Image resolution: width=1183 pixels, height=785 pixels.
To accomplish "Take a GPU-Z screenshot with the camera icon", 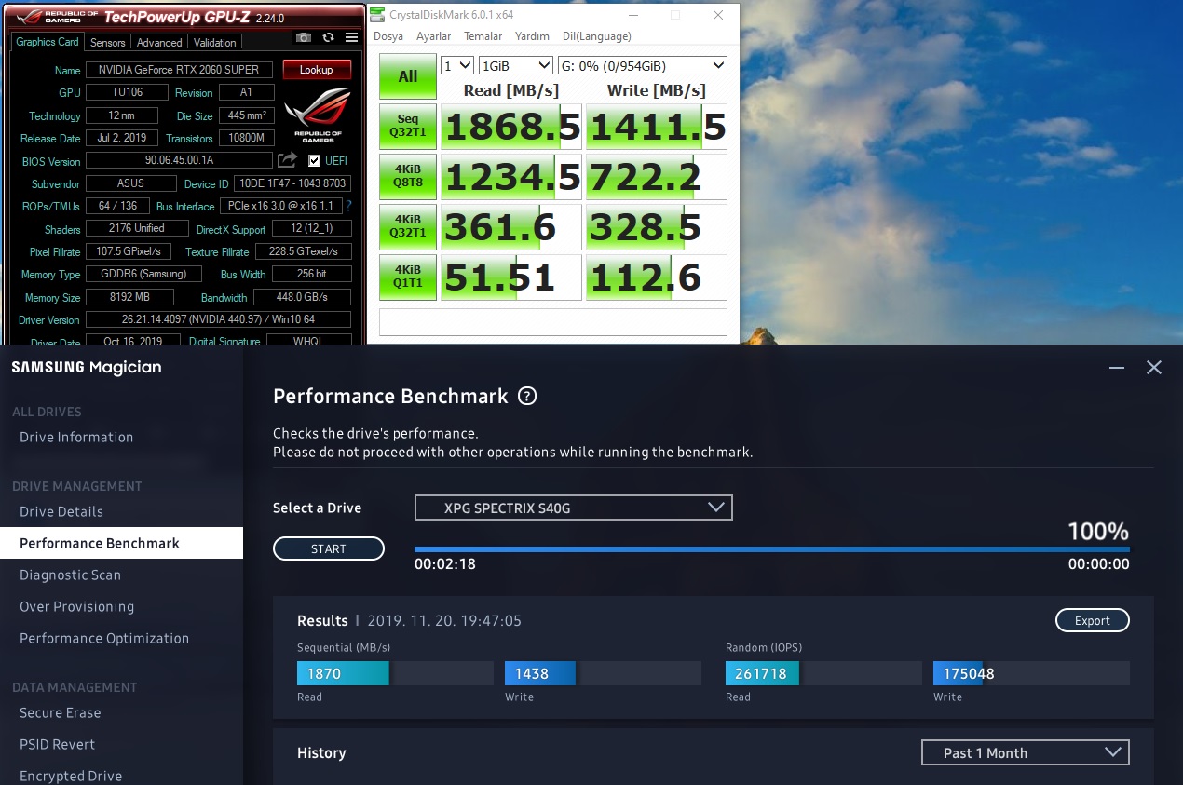I will [x=304, y=37].
